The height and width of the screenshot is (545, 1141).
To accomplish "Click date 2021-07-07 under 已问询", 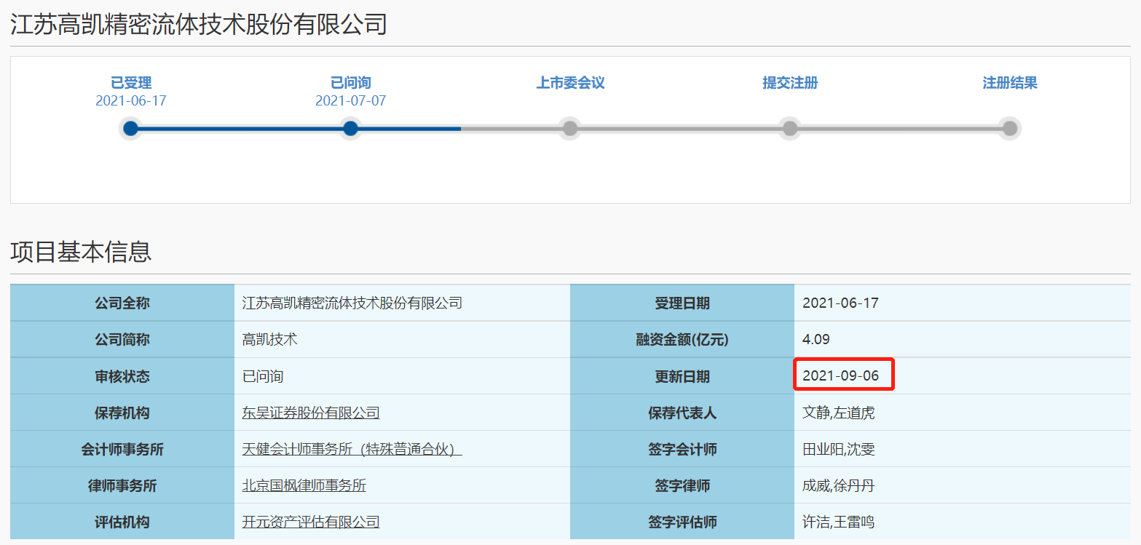I will tap(351, 101).
